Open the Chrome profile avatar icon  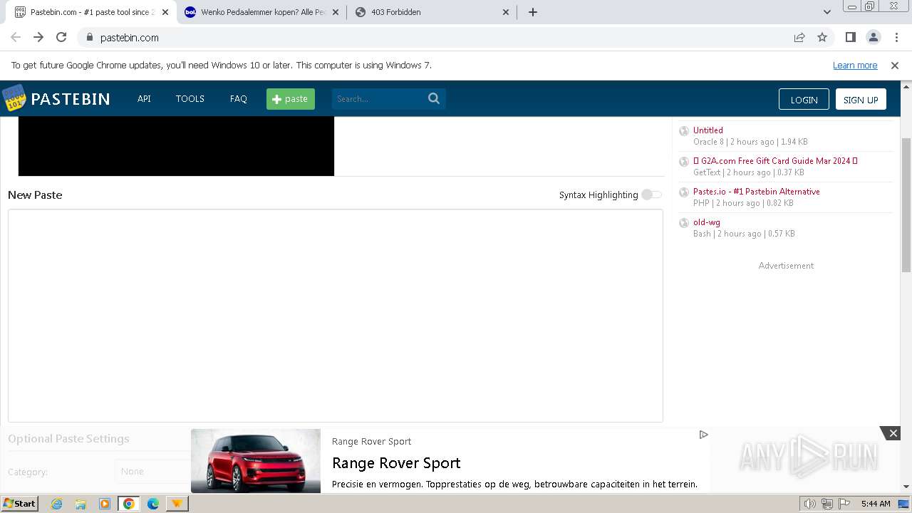pyautogui.click(x=874, y=37)
